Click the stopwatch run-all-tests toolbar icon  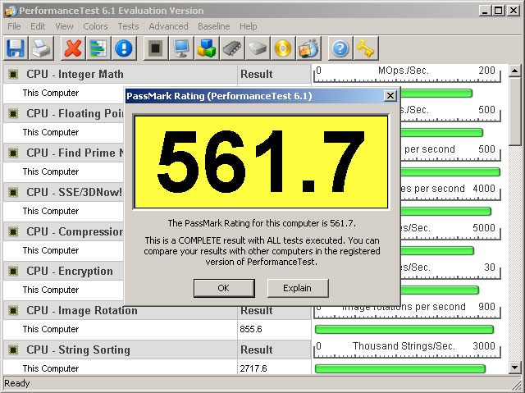click(x=308, y=48)
